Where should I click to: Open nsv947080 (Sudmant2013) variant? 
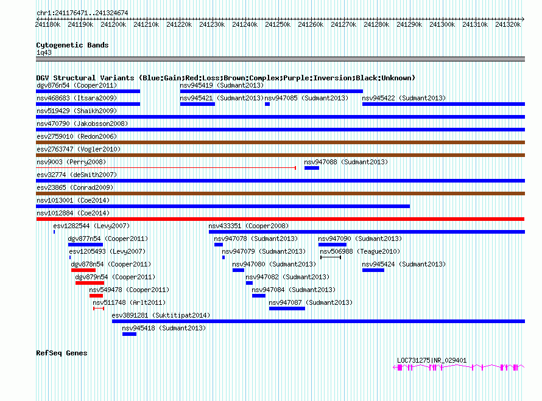click(x=274, y=264)
